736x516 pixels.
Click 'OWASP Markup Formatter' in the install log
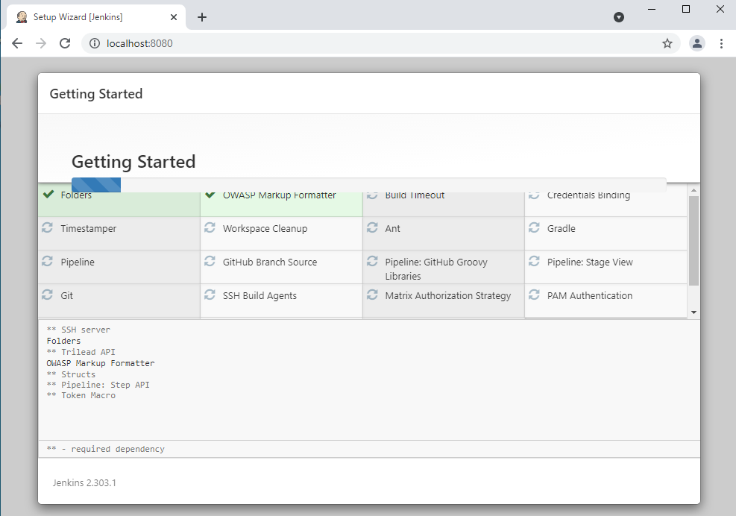101,363
